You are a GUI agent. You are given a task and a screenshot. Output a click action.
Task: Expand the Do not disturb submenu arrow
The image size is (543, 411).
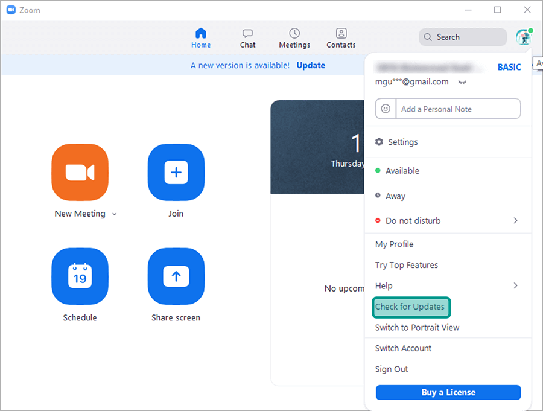[x=516, y=221]
